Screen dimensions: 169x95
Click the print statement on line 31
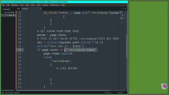tap(60, 46)
